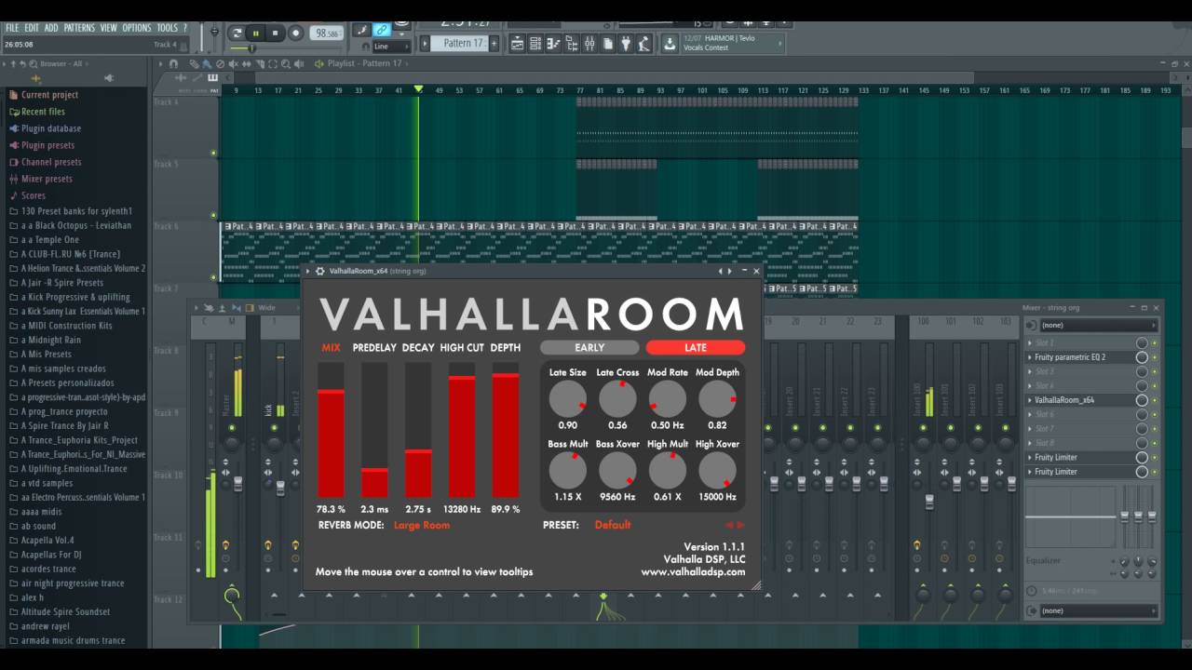The height and width of the screenshot is (670, 1192).
Task: Click the tempo display showing 98
Action: tap(326, 33)
